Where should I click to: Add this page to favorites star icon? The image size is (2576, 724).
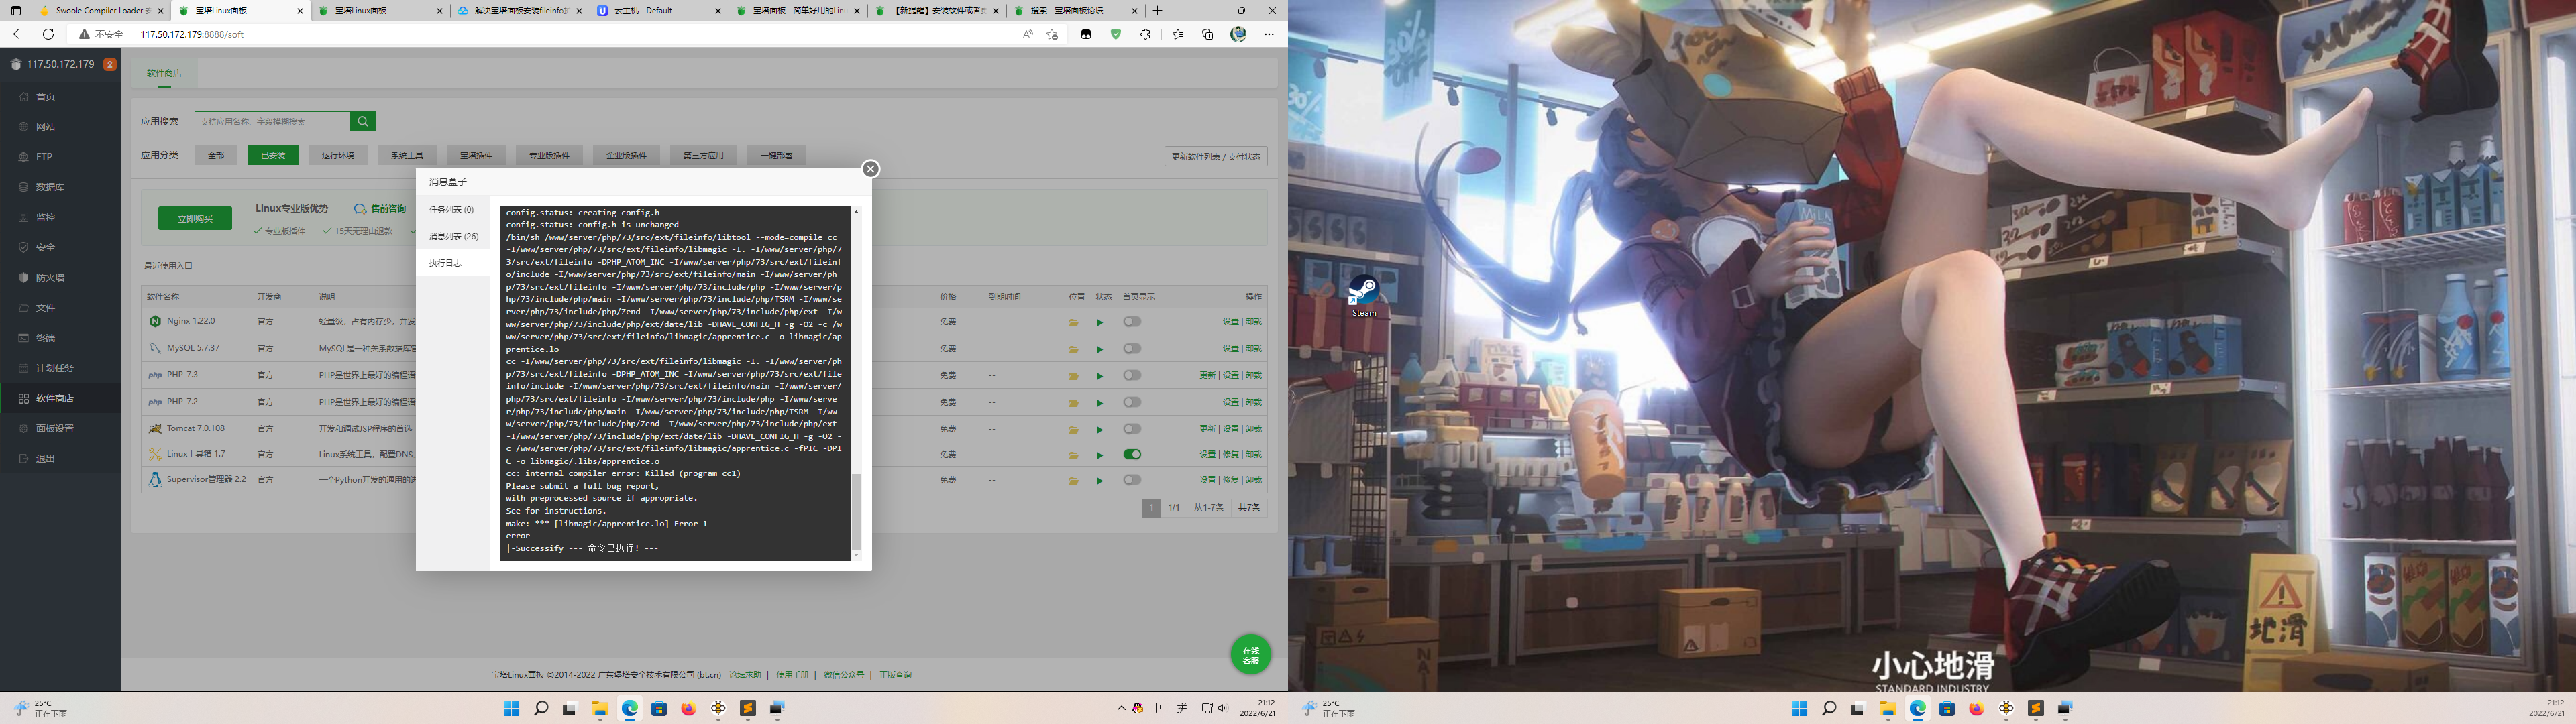(1052, 34)
